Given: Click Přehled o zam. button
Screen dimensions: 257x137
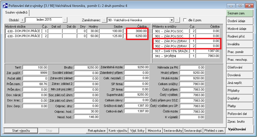Looking at the screenshot, I should tap(214, 131).
